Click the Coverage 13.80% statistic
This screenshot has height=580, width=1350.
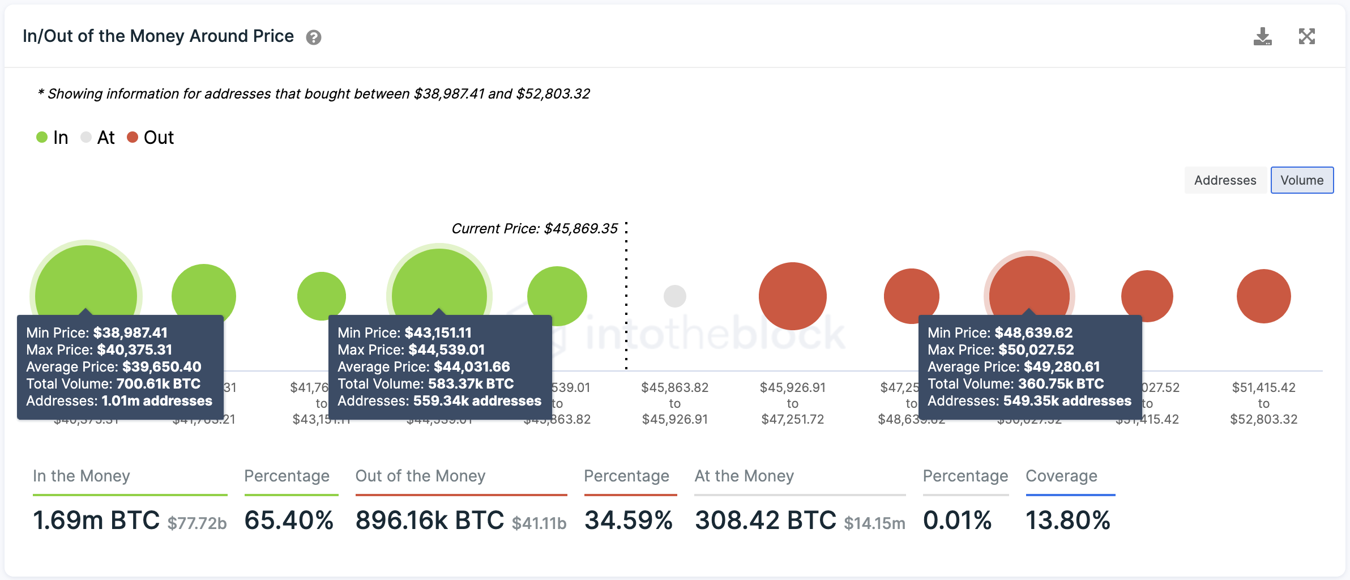[1068, 520]
